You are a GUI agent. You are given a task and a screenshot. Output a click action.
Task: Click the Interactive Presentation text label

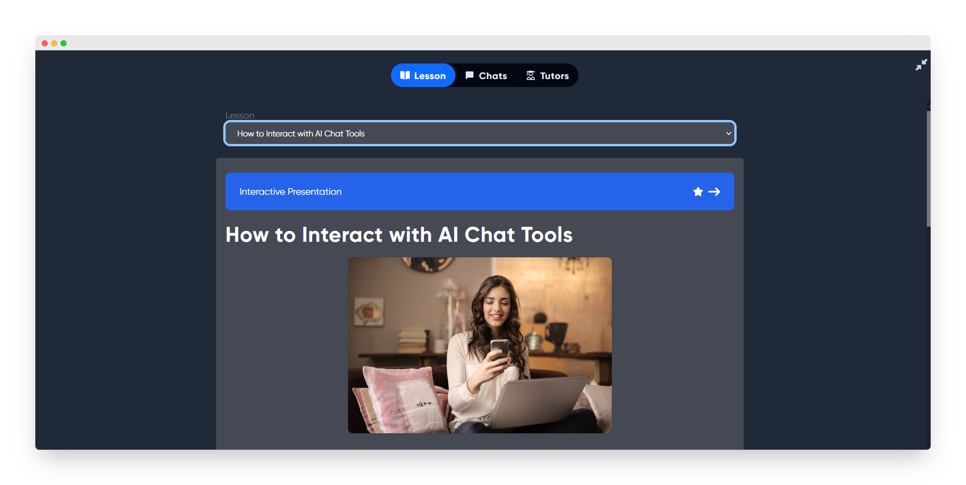(x=290, y=191)
